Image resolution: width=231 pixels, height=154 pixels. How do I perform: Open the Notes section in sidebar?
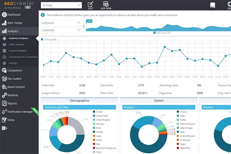[11, 119]
